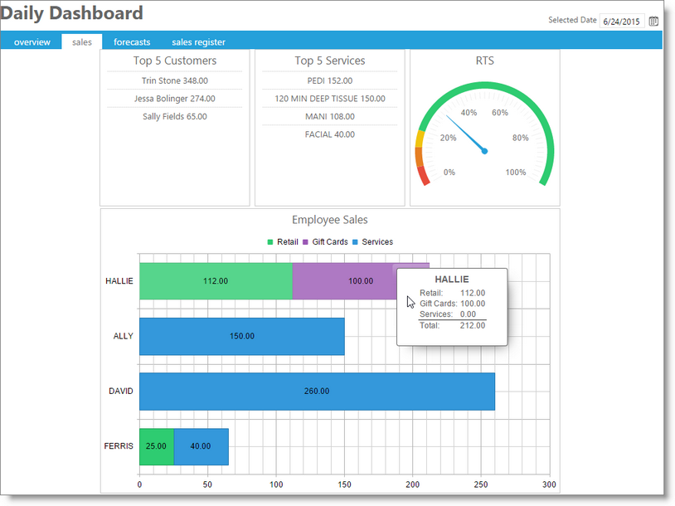Switch to the overview tab
The image size is (675, 506).
(x=32, y=41)
